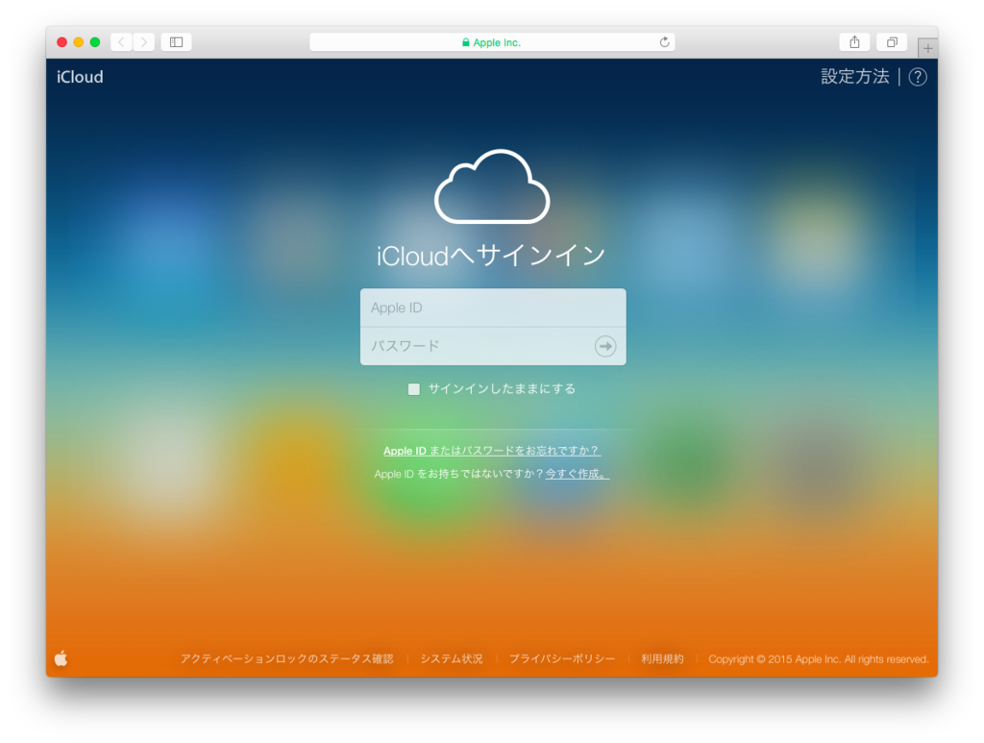Click the Apple logo in the footer

point(61,658)
